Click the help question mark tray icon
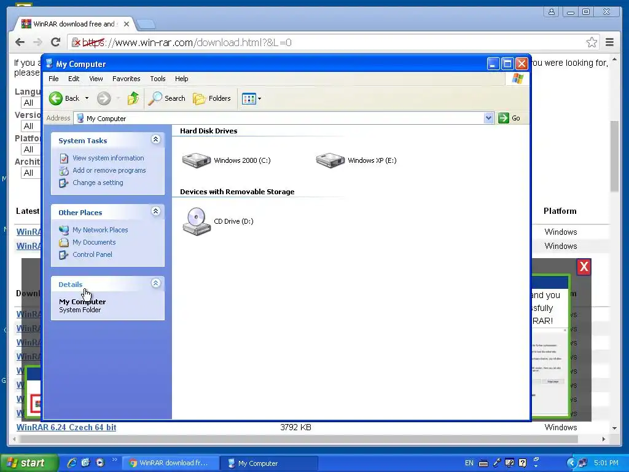Screen dimensions: 629x472 click(522, 463)
